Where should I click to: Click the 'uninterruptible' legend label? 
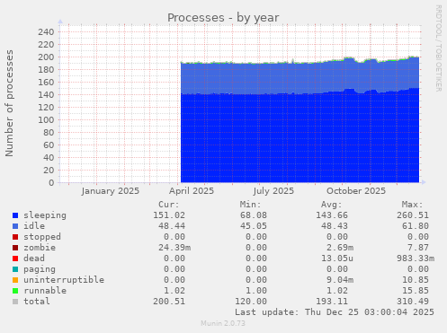pyautogui.click(x=64, y=280)
